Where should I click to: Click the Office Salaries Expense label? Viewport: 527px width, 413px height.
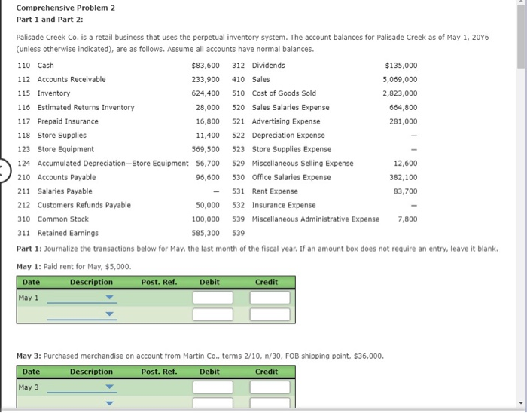[x=291, y=177]
